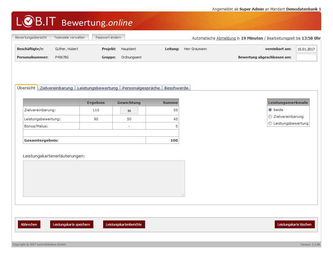Click the Gesamtergebnis value 100
333x256 pixels.
(x=174, y=140)
